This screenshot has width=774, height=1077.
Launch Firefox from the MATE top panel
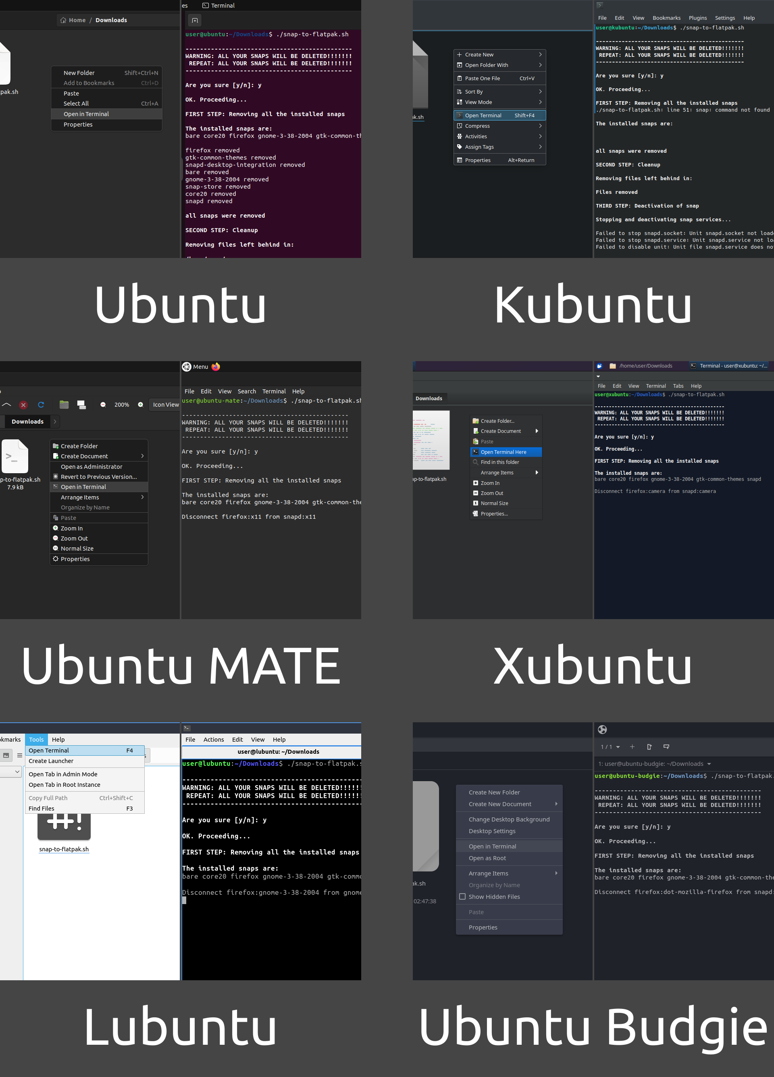[x=216, y=367]
